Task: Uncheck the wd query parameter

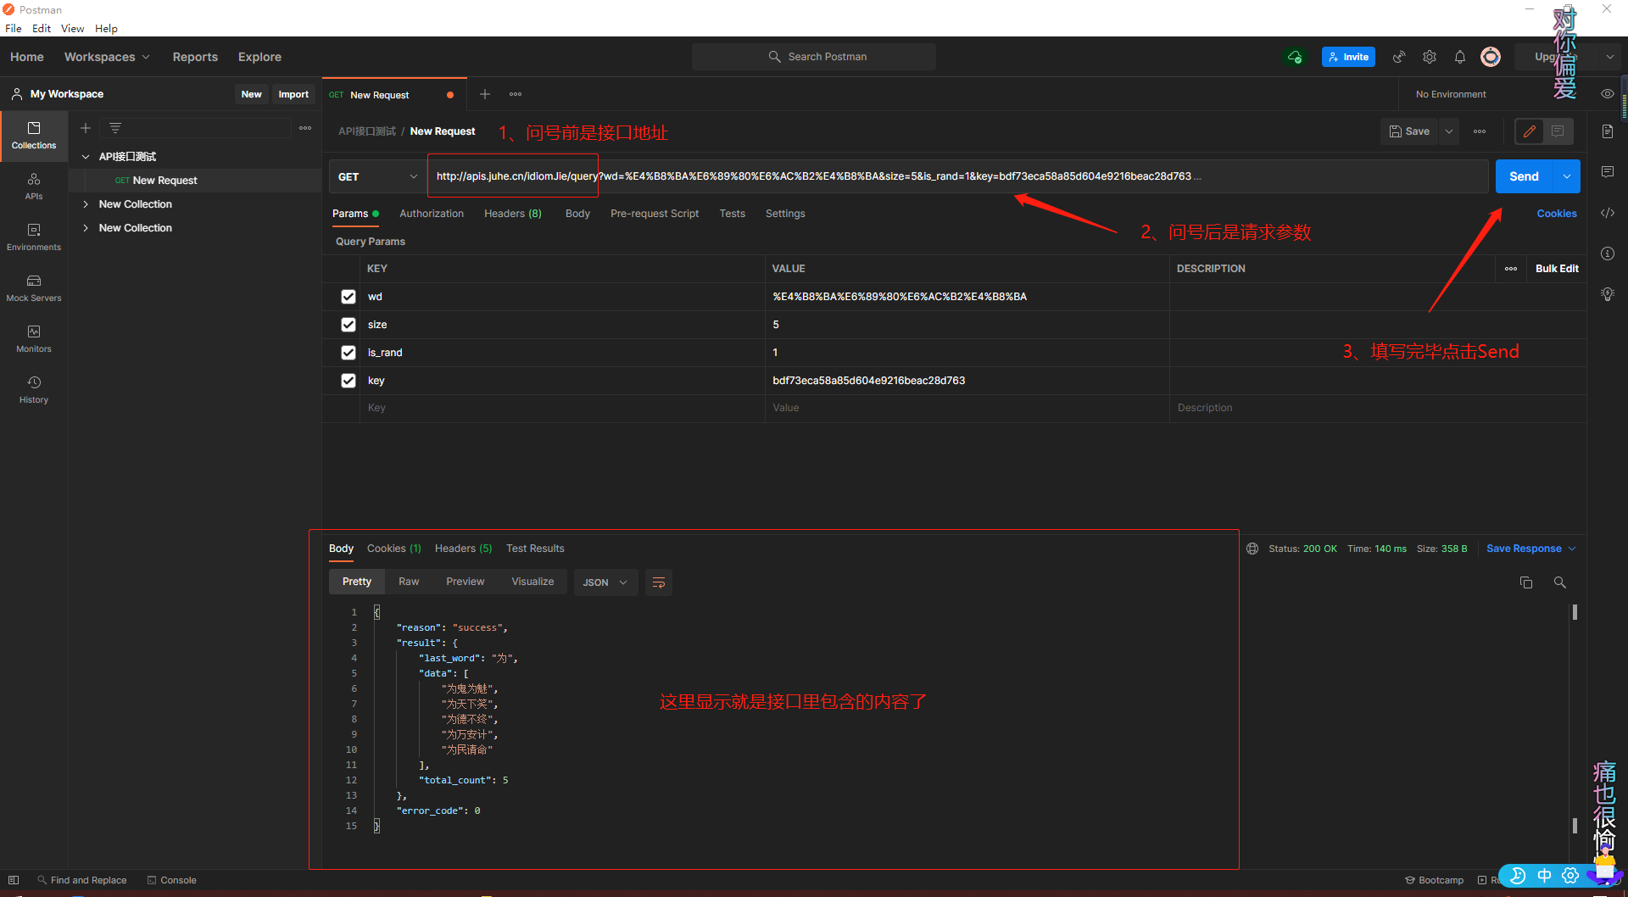Action: pyautogui.click(x=348, y=297)
